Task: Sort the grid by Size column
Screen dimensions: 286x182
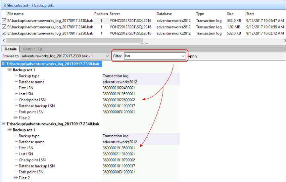Action: pos(230,14)
